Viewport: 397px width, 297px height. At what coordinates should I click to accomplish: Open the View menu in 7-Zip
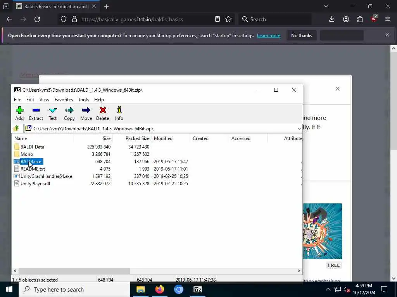[44, 100]
